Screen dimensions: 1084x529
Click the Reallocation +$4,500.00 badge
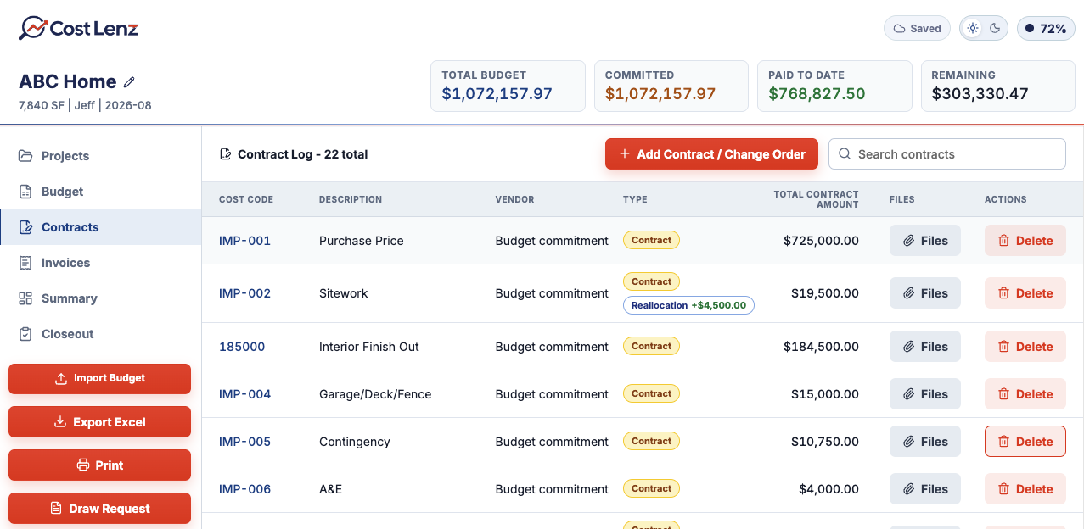[x=688, y=305]
